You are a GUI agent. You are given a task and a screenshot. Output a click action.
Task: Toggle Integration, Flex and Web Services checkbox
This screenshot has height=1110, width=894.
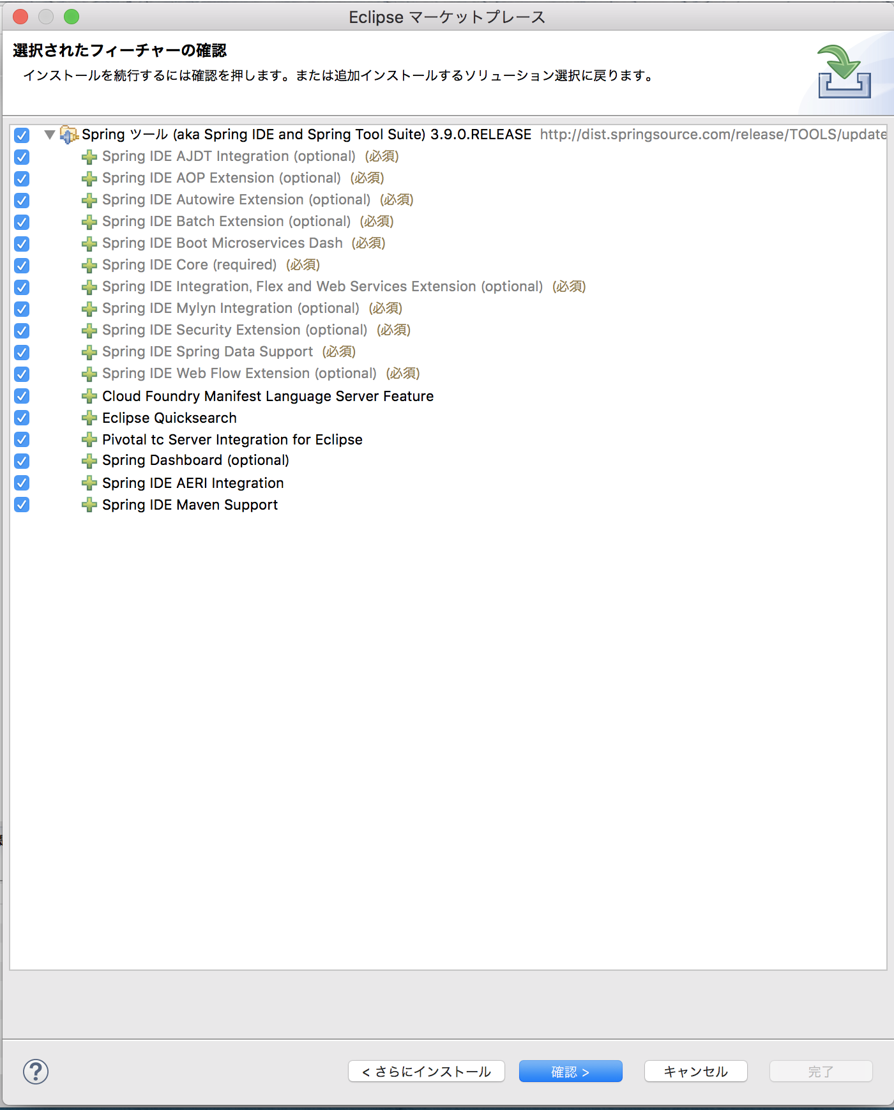[22, 287]
